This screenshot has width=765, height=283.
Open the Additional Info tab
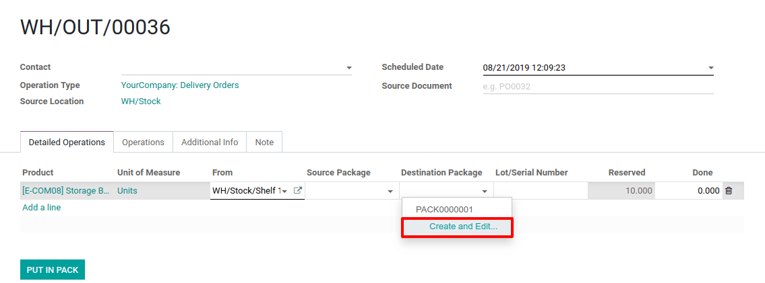pyautogui.click(x=210, y=142)
